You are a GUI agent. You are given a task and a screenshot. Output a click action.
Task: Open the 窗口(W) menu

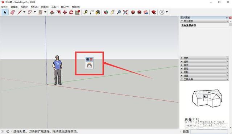click(65, 7)
